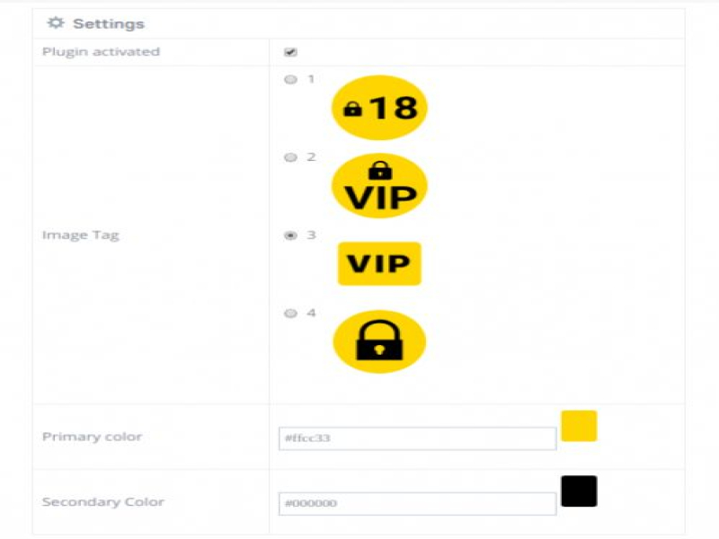The image size is (719, 539).
Task: Pick the rectangular VIP tag image
Action: (x=379, y=264)
